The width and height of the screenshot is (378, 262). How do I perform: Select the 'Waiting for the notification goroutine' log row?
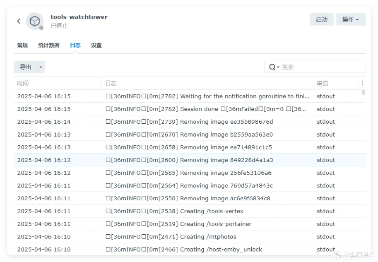190,96
